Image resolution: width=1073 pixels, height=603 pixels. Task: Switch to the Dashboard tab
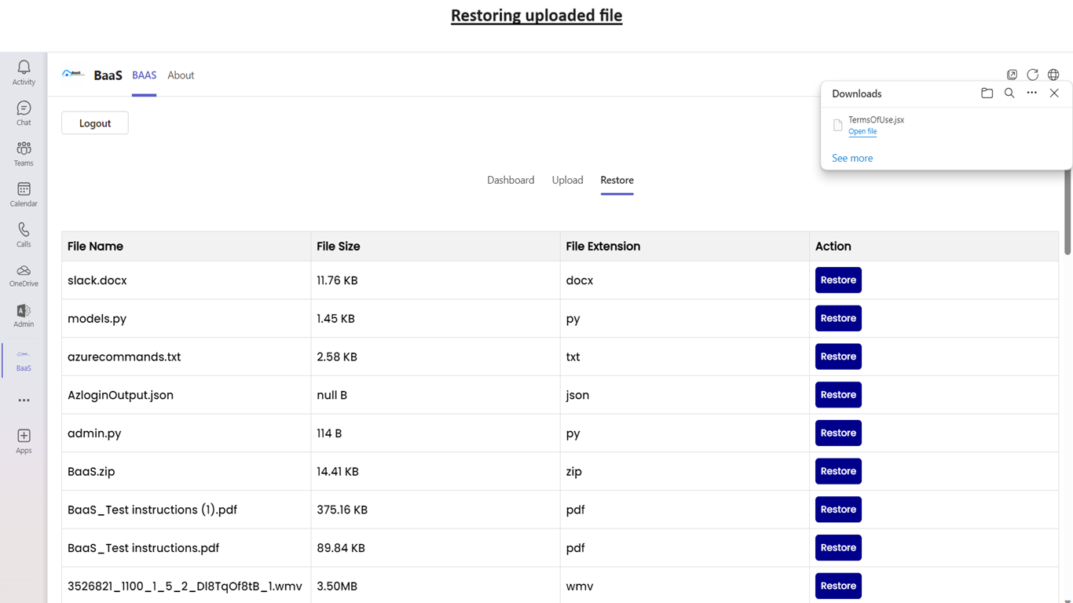[511, 180]
